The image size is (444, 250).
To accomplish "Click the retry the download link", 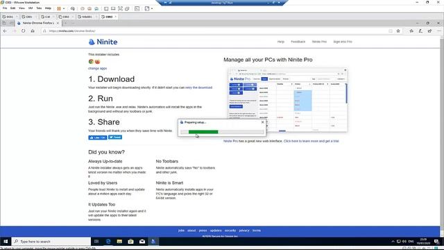I will [198, 87].
